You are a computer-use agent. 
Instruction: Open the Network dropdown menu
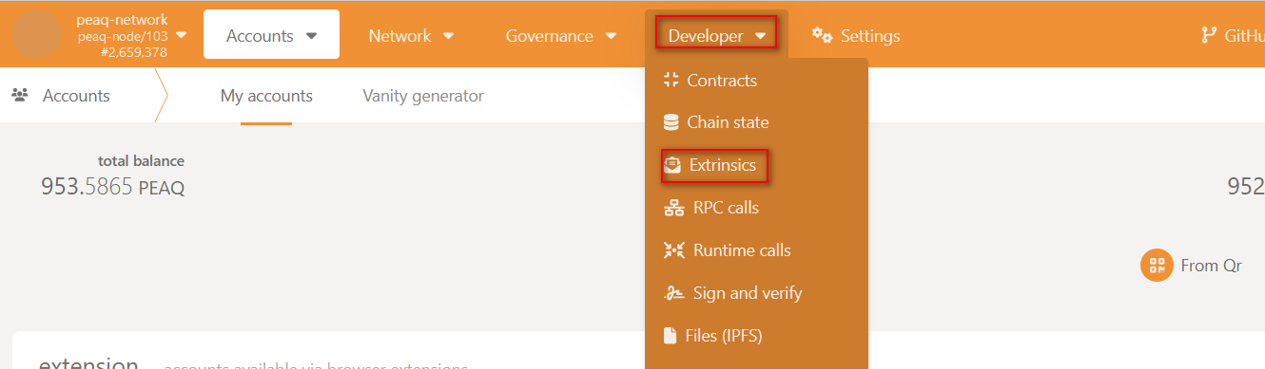click(411, 36)
